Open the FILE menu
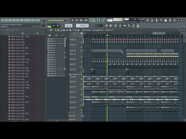 (x=2, y=20)
